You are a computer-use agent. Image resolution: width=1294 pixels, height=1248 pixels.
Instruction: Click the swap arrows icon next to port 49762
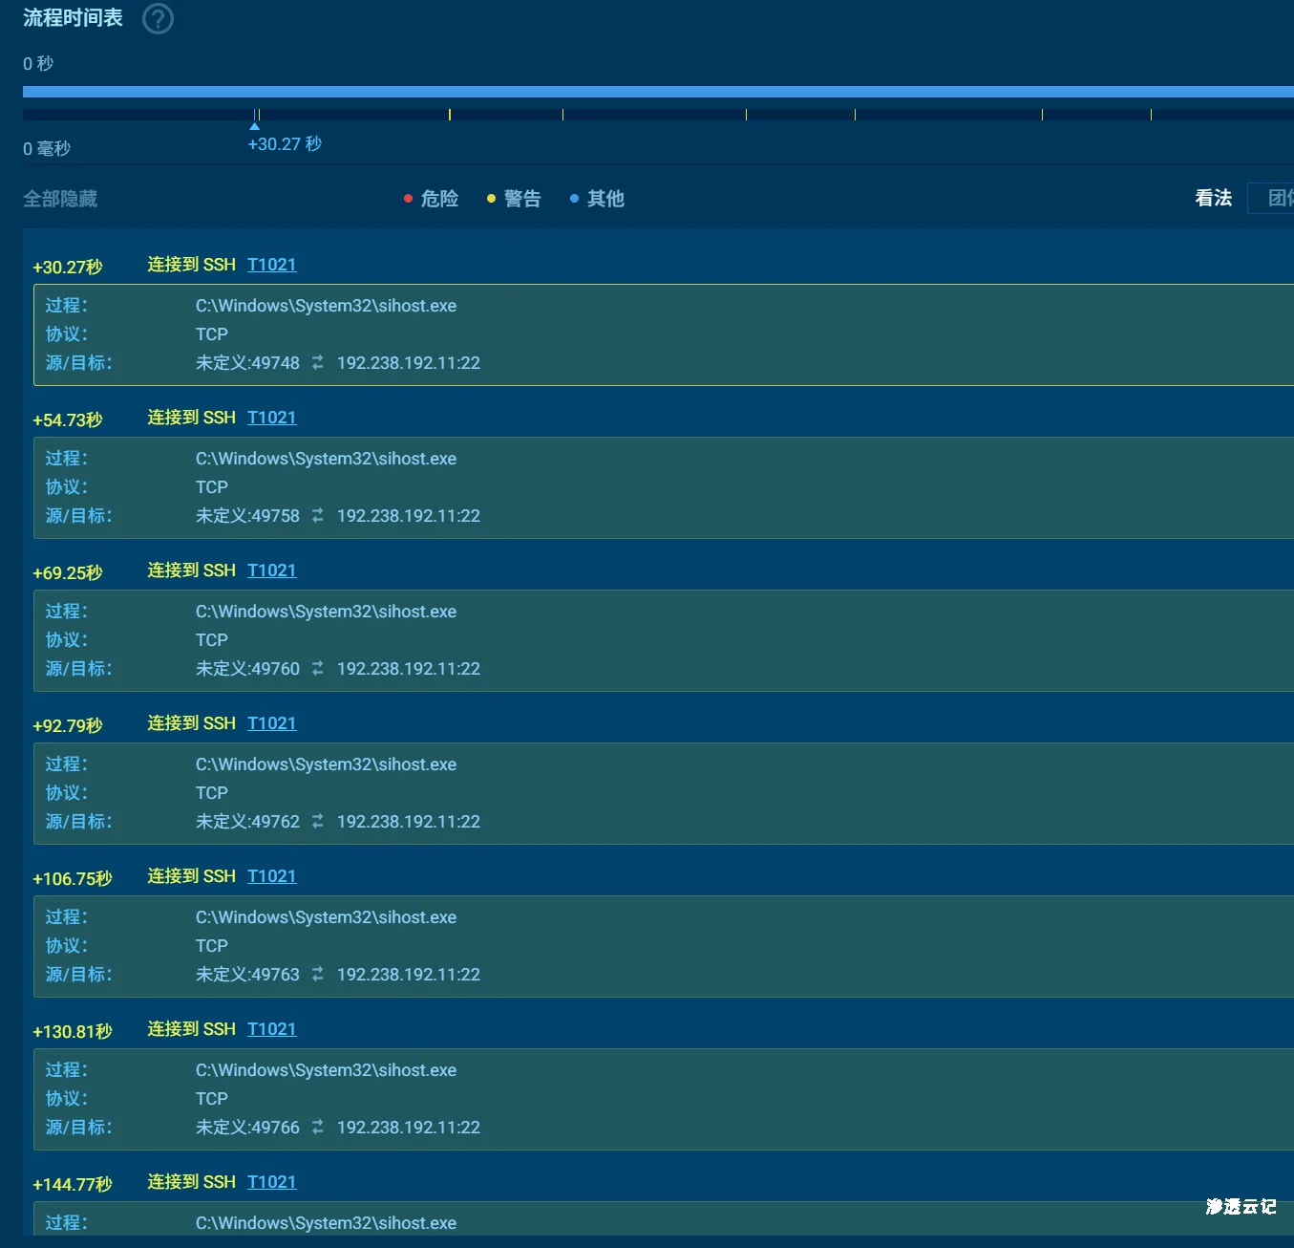[318, 822]
